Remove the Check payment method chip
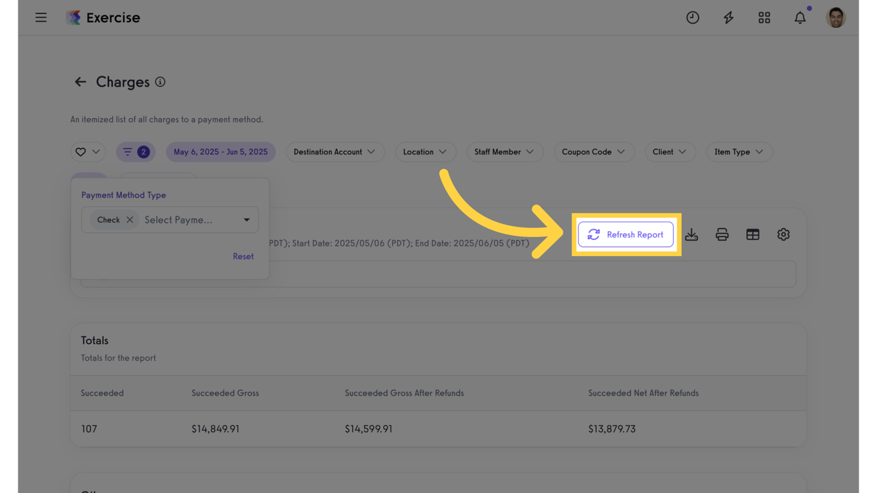877x493 pixels. click(x=130, y=220)
